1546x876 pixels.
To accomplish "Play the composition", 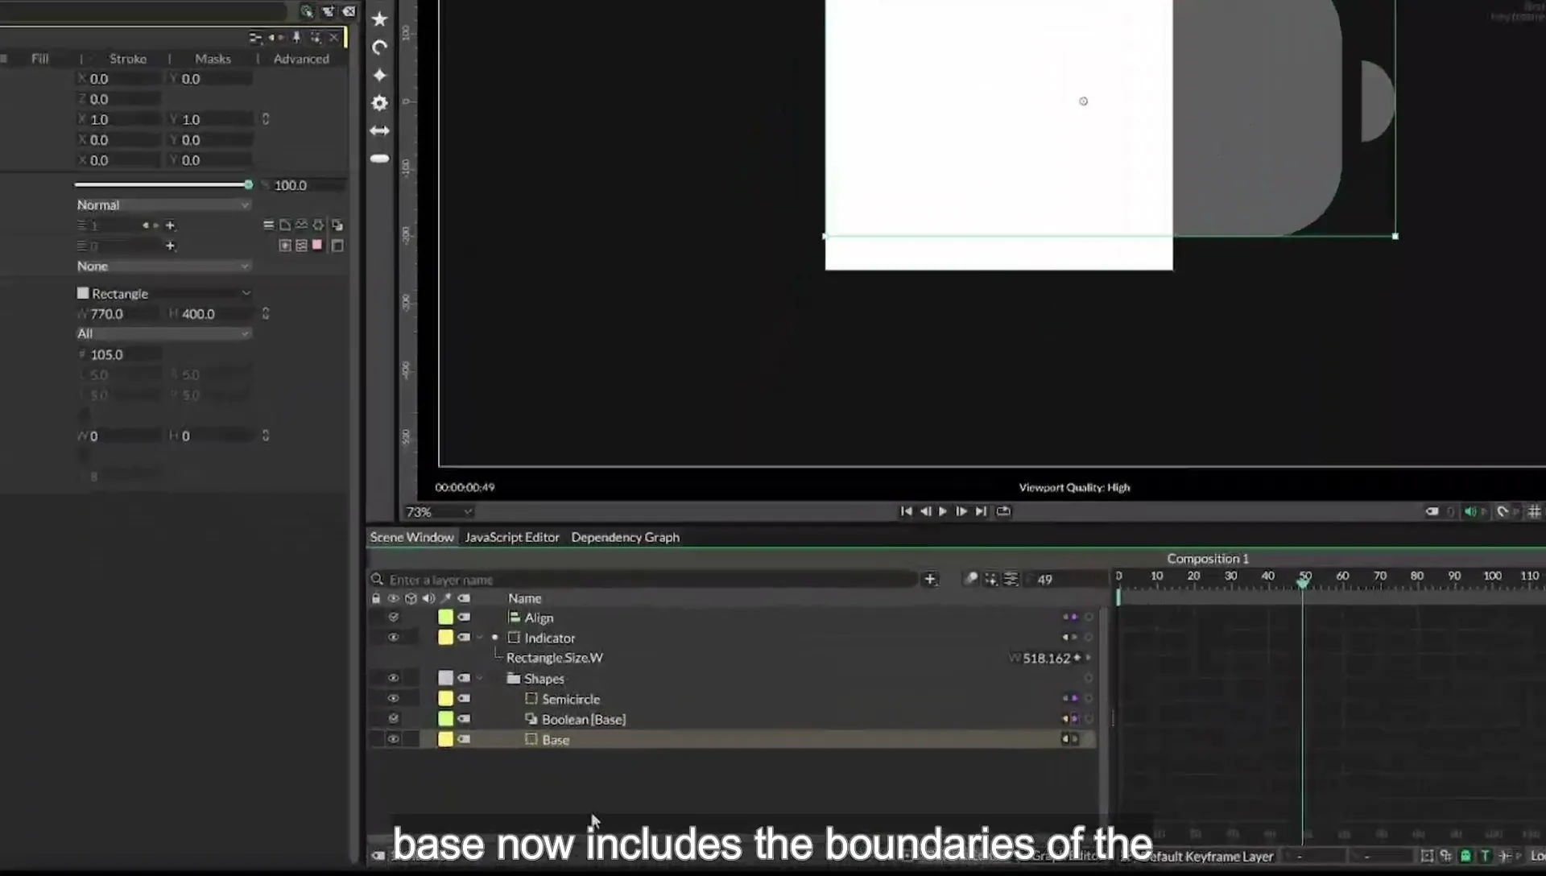I will [943, 511].
